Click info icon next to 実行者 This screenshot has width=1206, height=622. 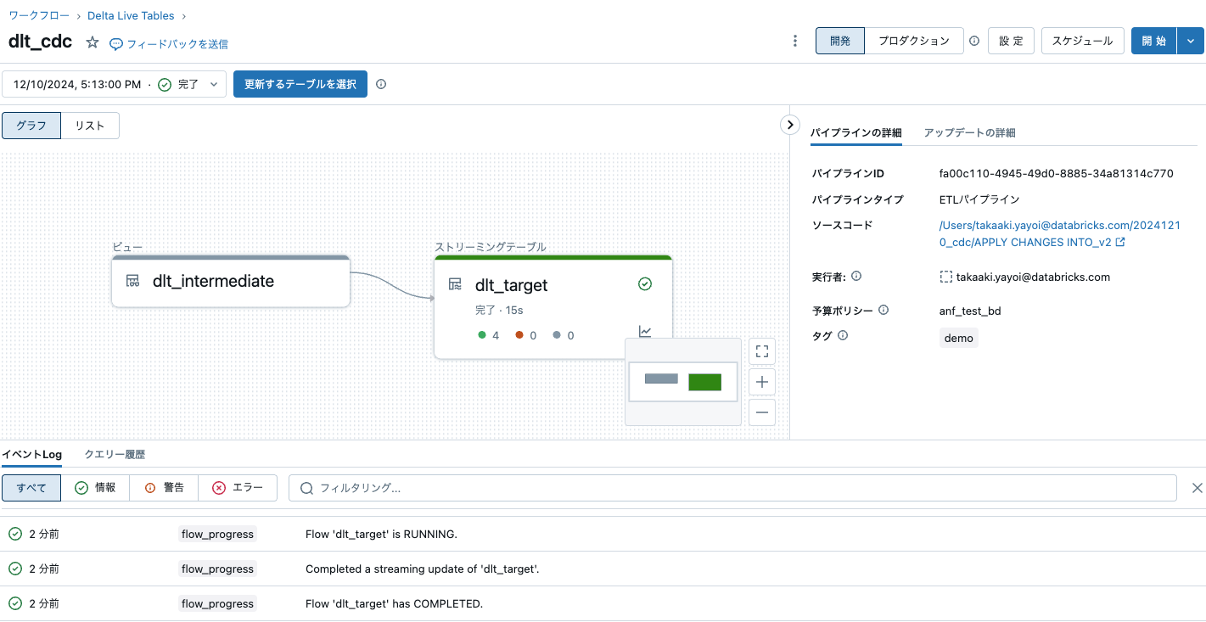856,277
